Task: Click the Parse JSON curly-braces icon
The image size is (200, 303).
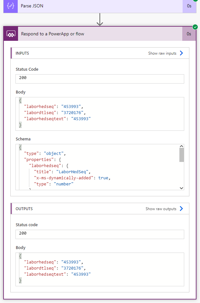Action: click(11, 6)
